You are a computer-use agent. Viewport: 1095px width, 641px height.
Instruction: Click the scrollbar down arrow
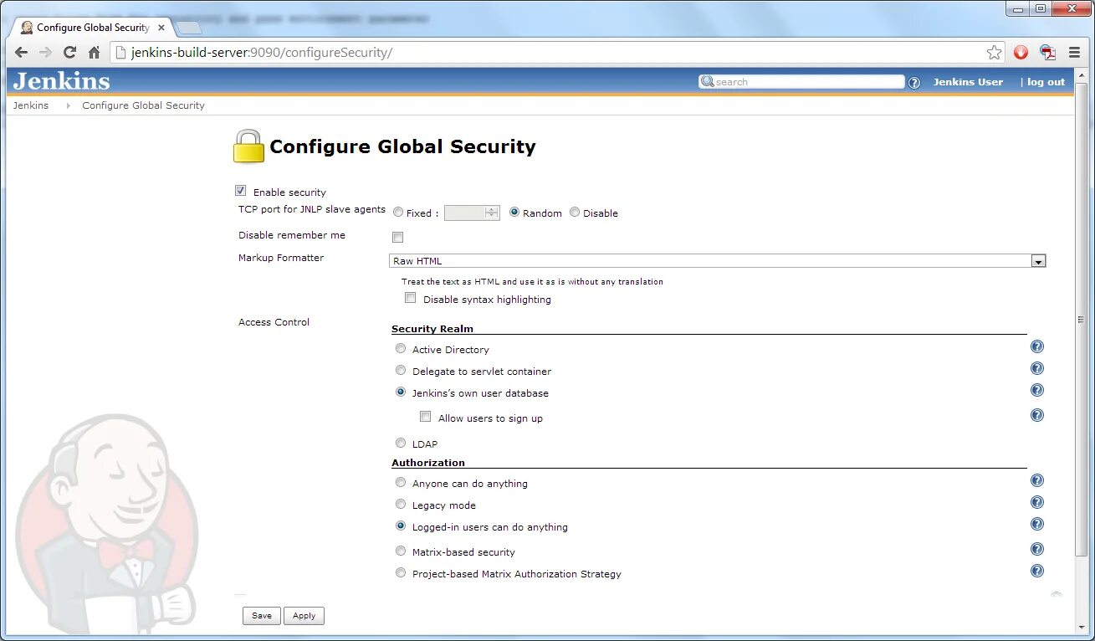pos(1082,627)
